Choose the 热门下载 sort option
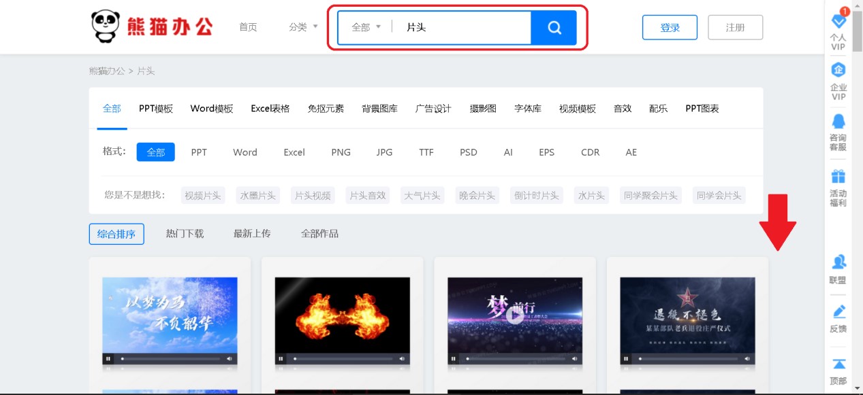 (185, 234)
